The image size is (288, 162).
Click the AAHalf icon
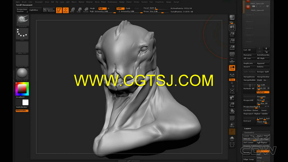coord(232,48)
